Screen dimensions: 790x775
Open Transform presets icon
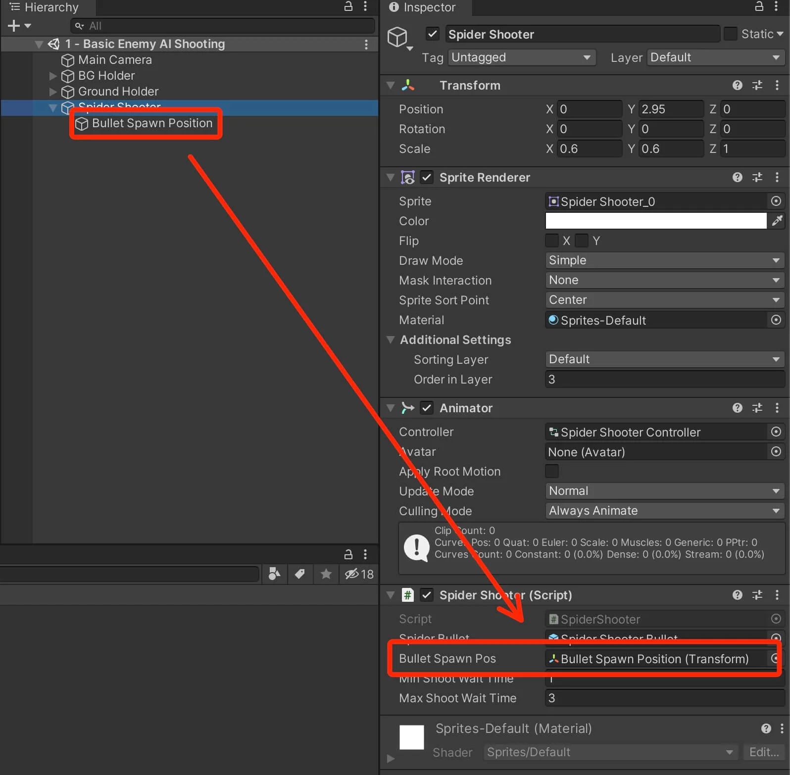[757, 86]
